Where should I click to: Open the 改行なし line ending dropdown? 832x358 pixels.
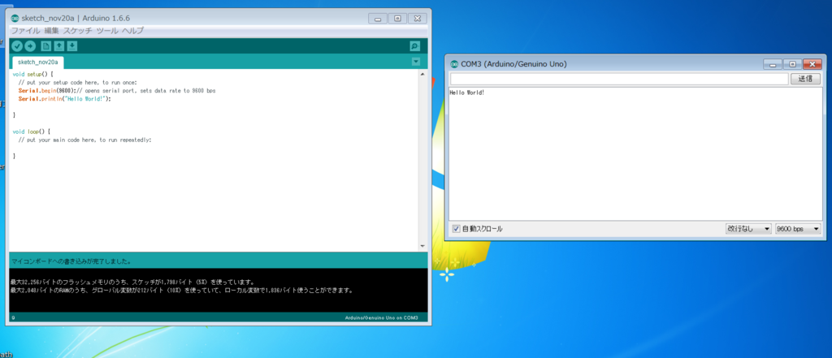[x=748, y=229]
